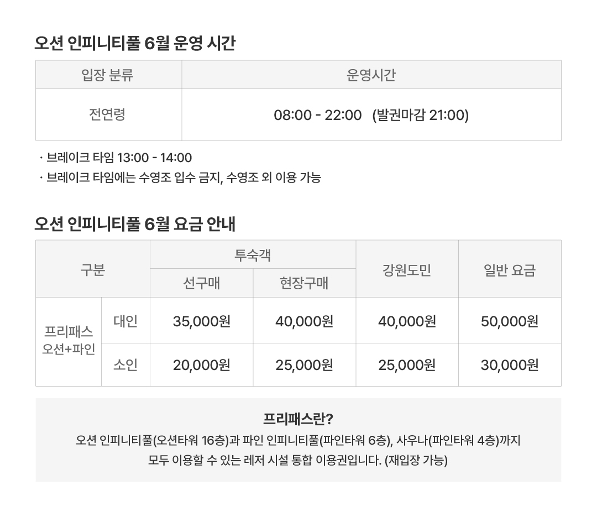Select the 선구매 sub-header

[201, 283]
